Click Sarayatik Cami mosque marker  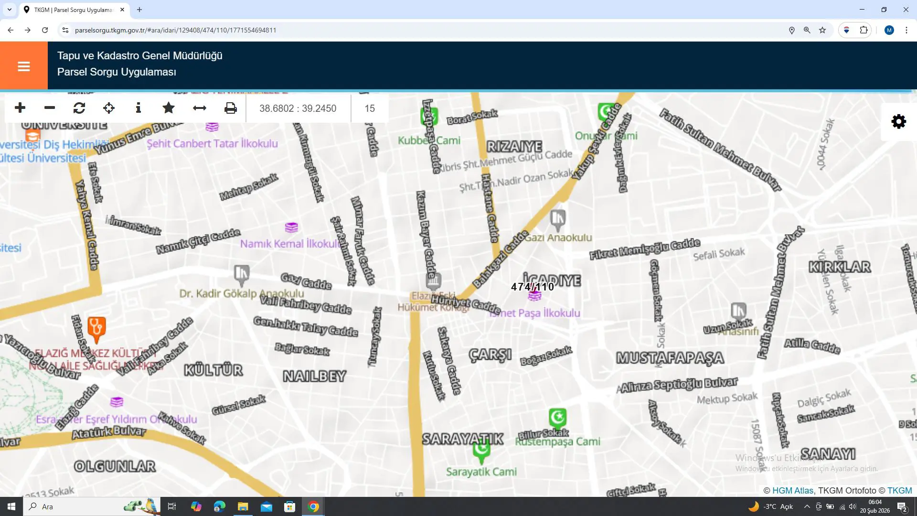pos(481,451)
